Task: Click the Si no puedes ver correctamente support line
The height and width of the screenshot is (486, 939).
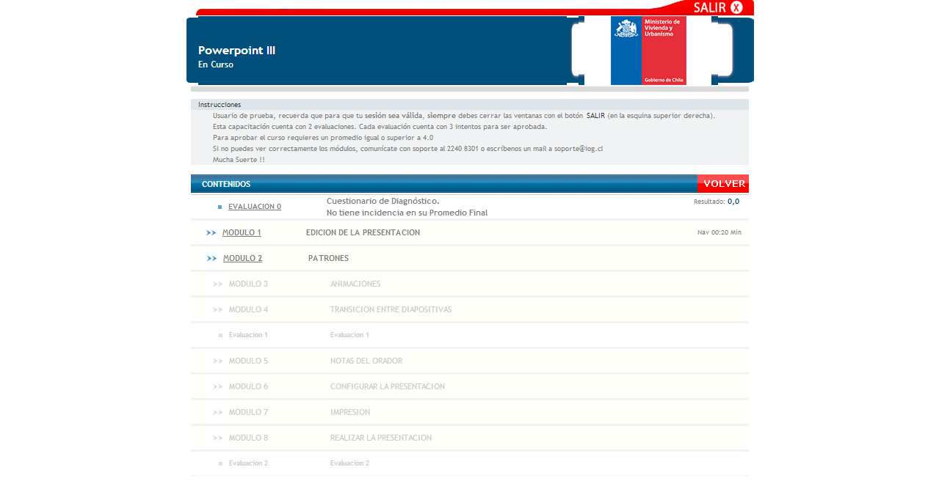Action: click(x=408, y=148)
